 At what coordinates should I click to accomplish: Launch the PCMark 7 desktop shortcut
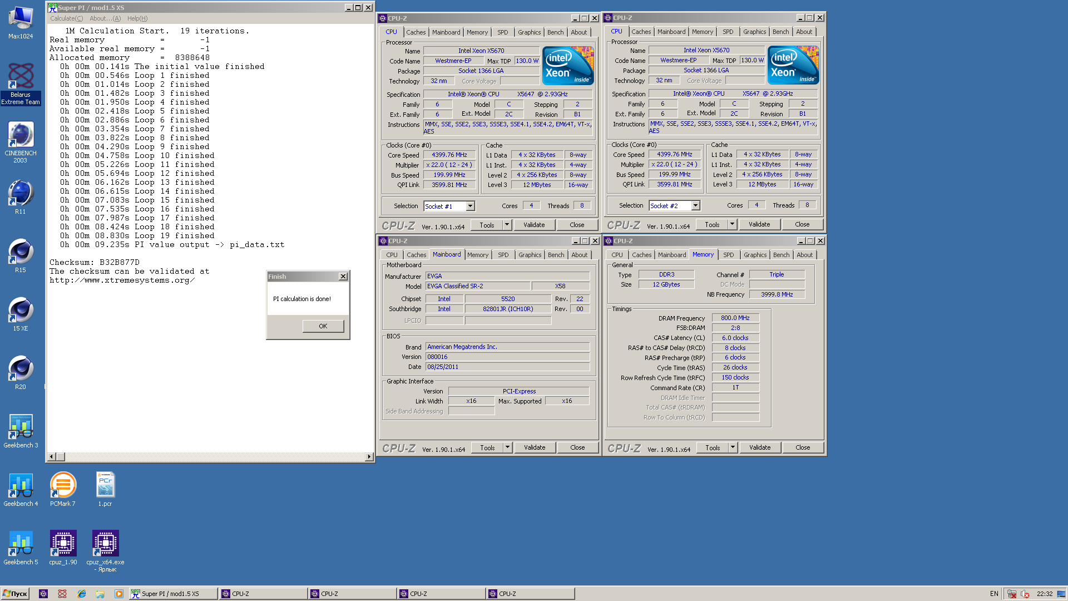pos(63,489)
